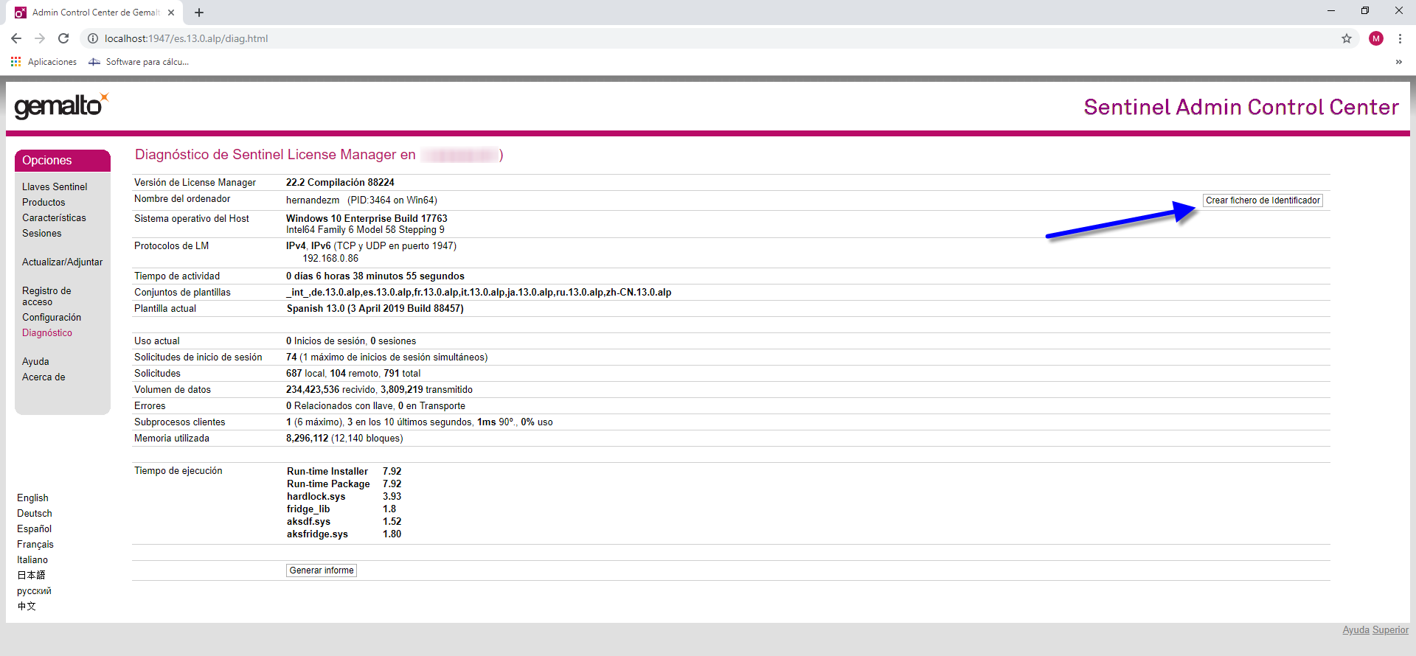Open the Chrome profile avatar menu
The height and width of the screenshot is (656, 1416).
tap(1376, 38)
